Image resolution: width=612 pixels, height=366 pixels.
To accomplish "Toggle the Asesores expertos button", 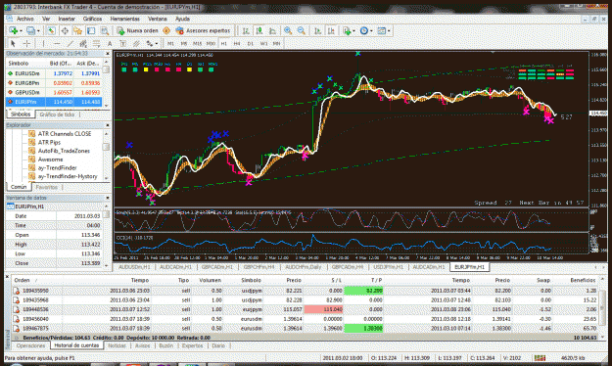I will point(203,30).
